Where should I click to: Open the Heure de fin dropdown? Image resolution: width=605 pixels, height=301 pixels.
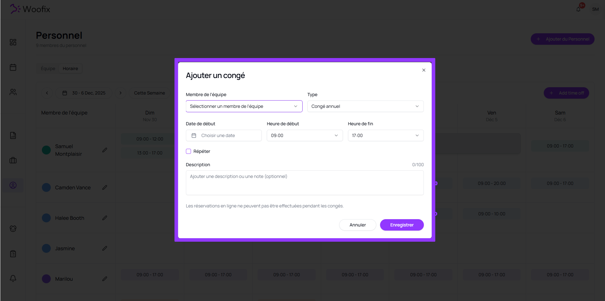click(385, 135)
